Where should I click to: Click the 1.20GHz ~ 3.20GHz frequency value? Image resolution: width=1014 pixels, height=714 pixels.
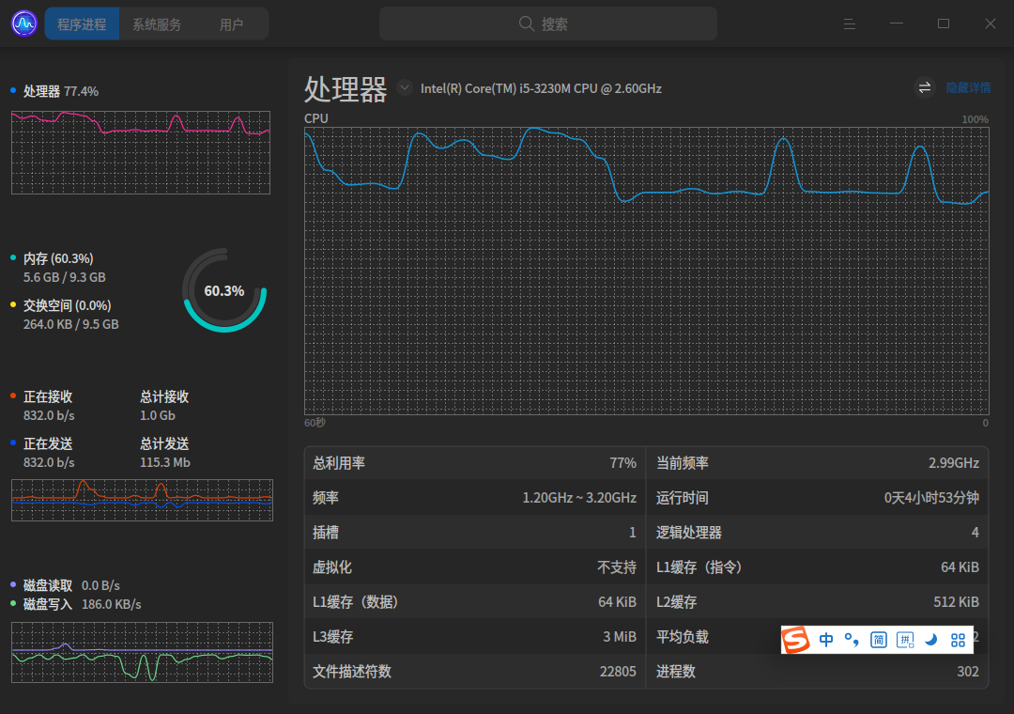coord(579,498)
